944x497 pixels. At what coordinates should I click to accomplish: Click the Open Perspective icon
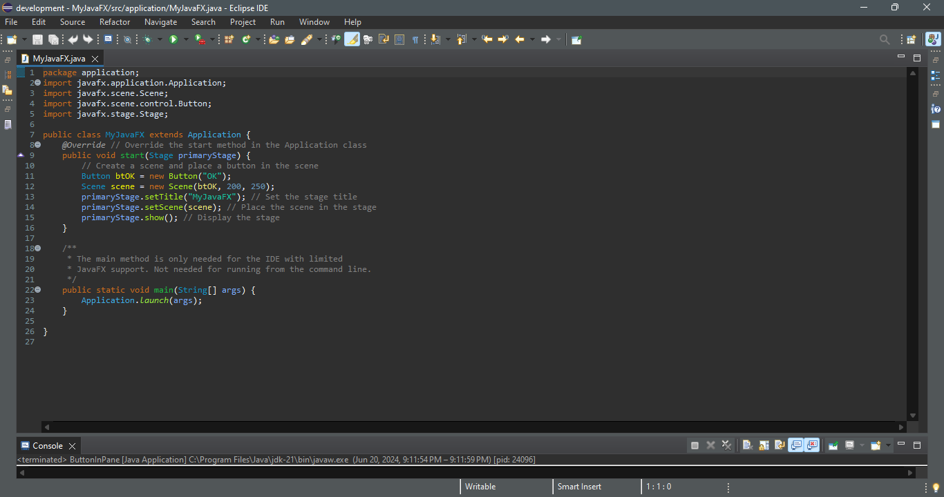tap(912, 39)
